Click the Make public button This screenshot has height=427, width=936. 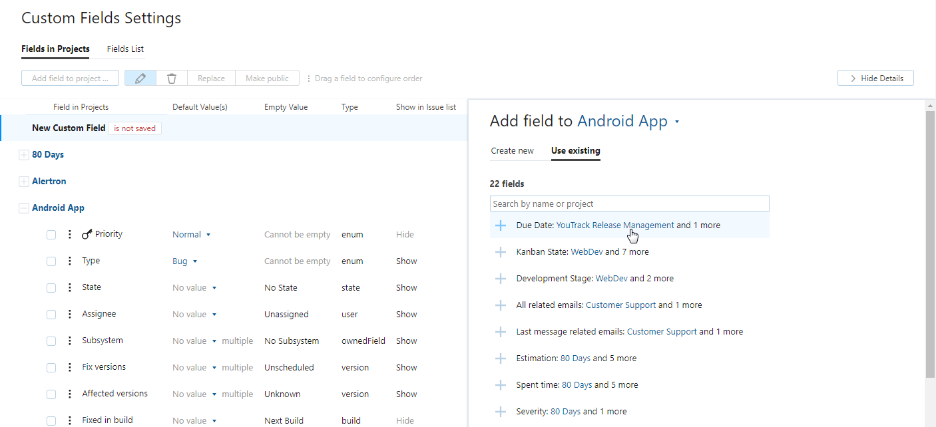click(x=267, y=78)
